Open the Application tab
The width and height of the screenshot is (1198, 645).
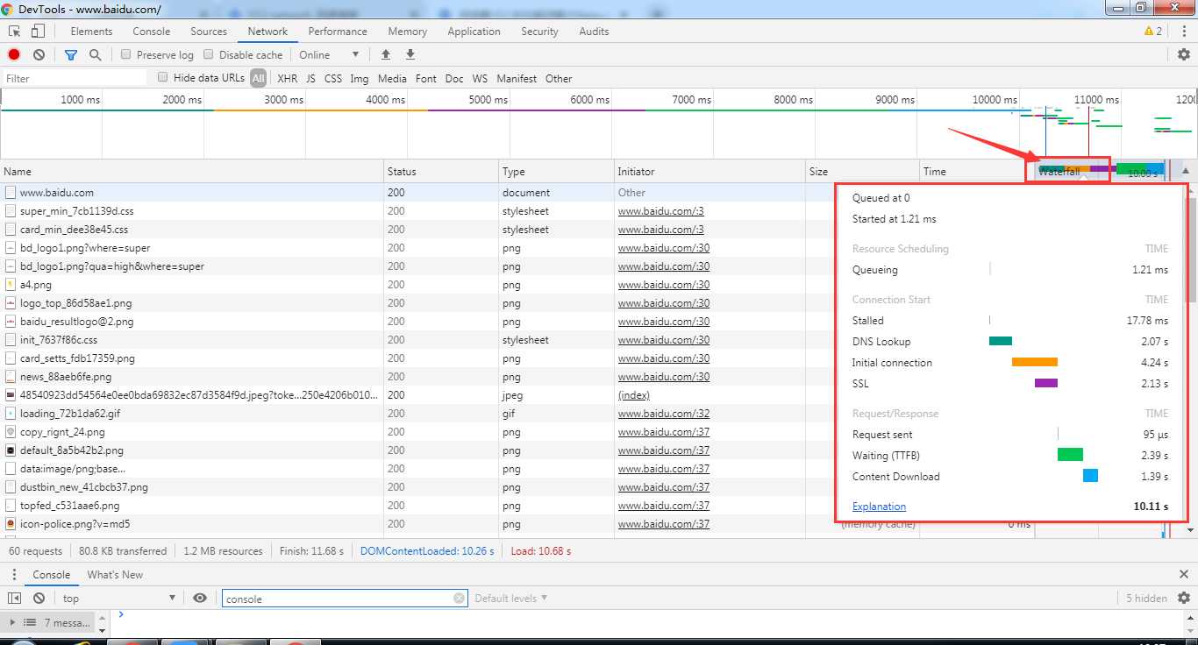(474, 31)
